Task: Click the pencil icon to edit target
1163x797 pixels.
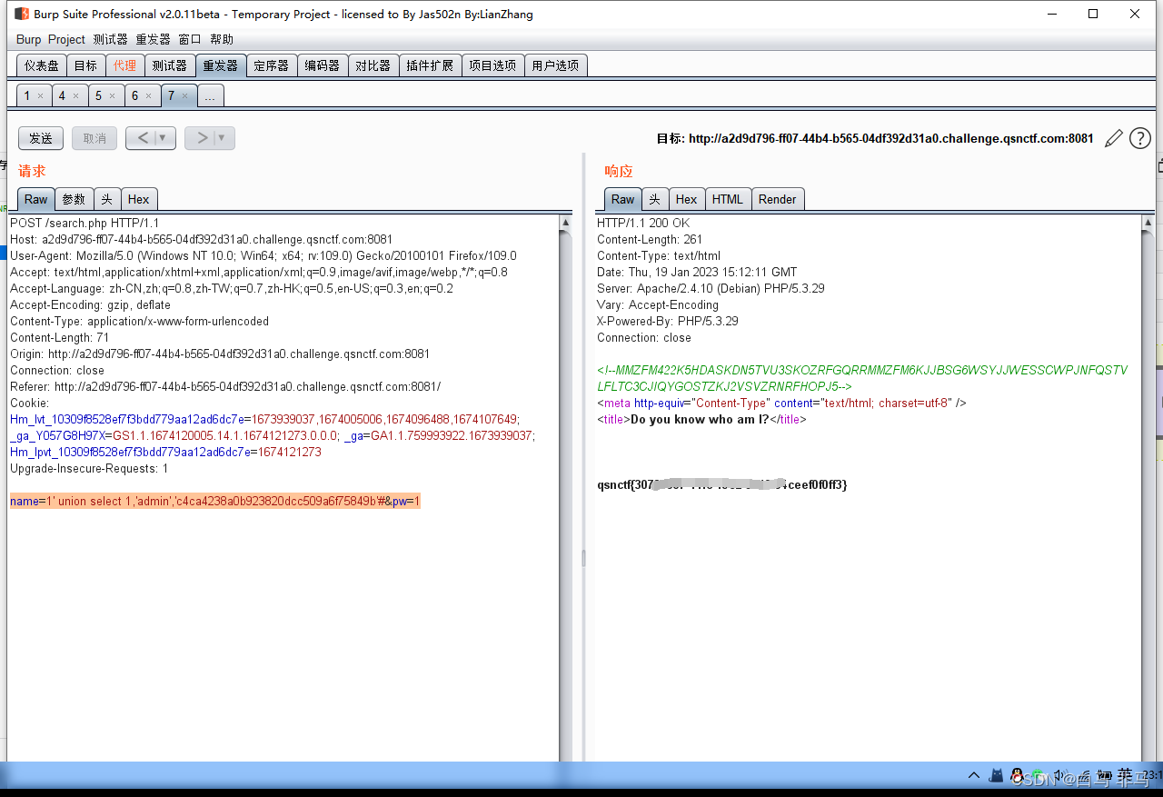Action: click(x=1113, y=138)
